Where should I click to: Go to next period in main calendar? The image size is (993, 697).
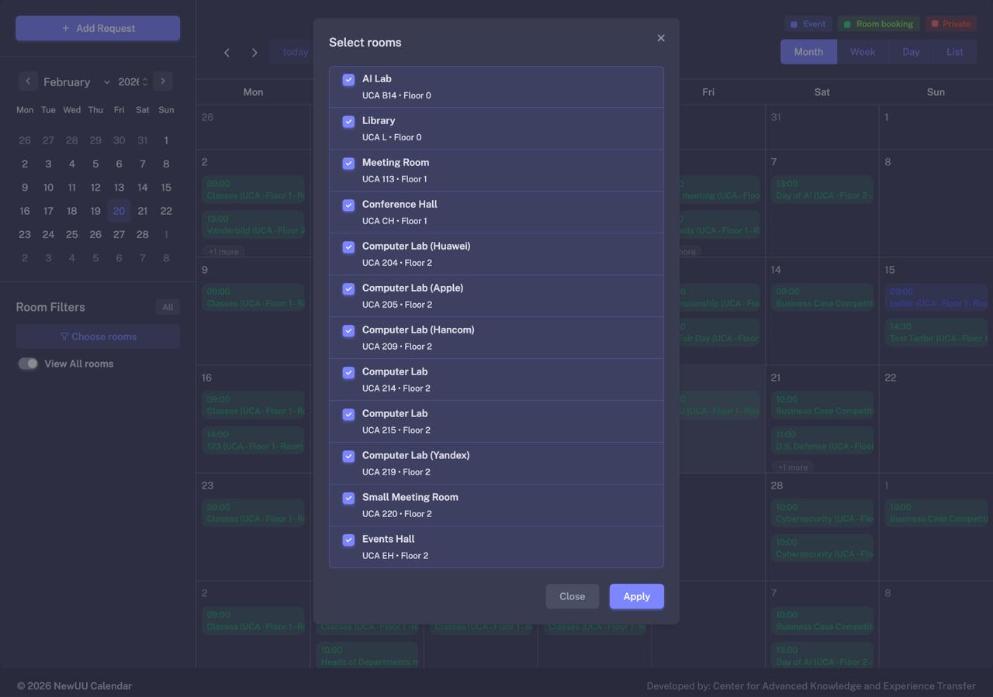[254, 53]
